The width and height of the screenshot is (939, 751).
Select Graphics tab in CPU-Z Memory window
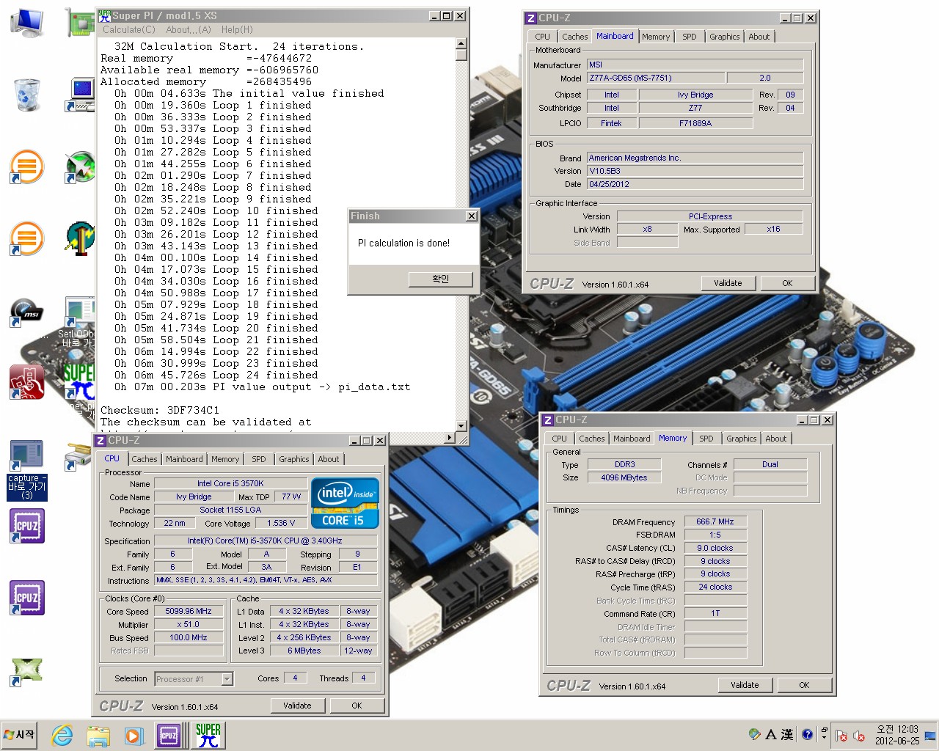point(741,439)
